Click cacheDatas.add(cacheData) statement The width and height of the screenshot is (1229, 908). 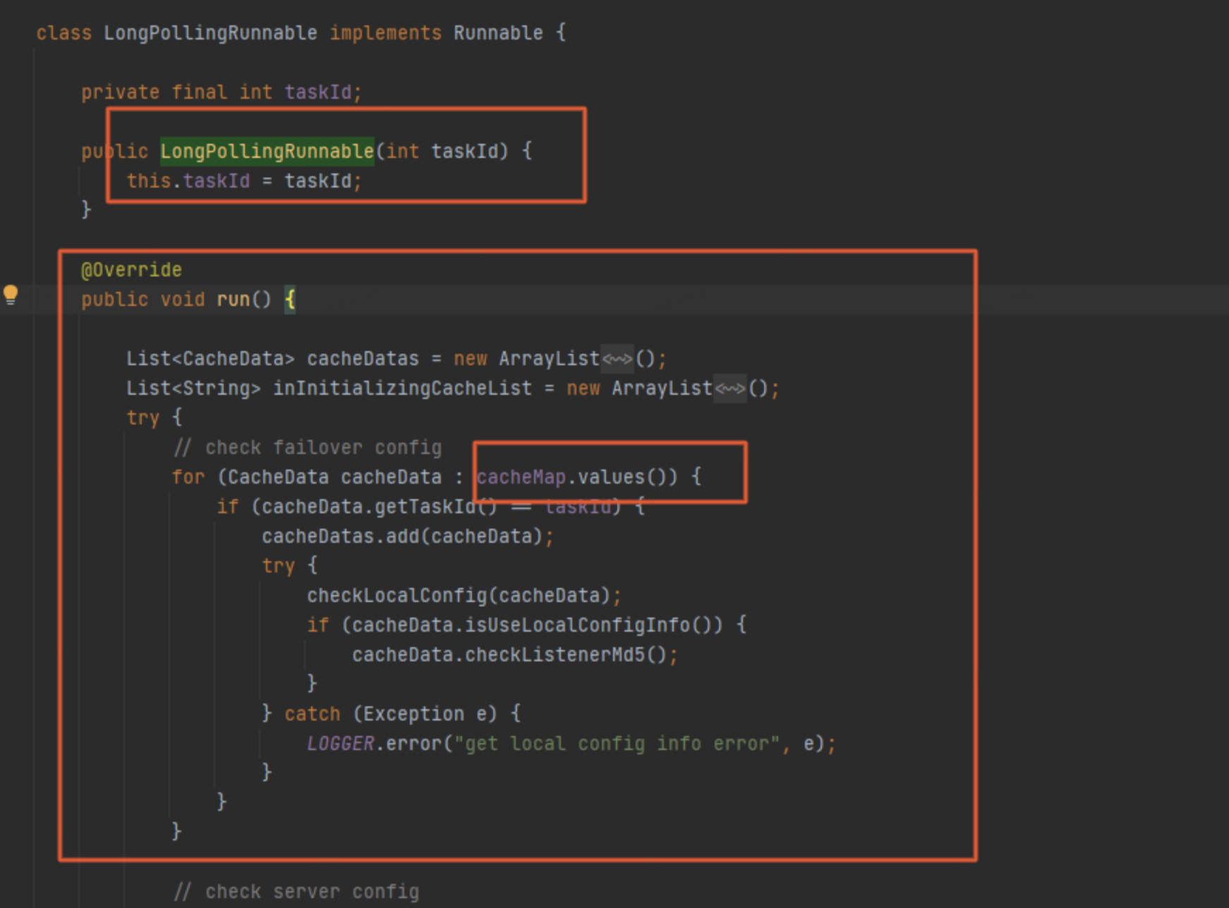tap(408, 536)
